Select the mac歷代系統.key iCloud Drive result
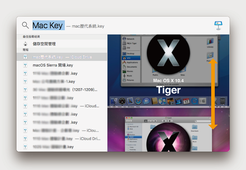This screenshot has height=170, width=246. (62, 57)
